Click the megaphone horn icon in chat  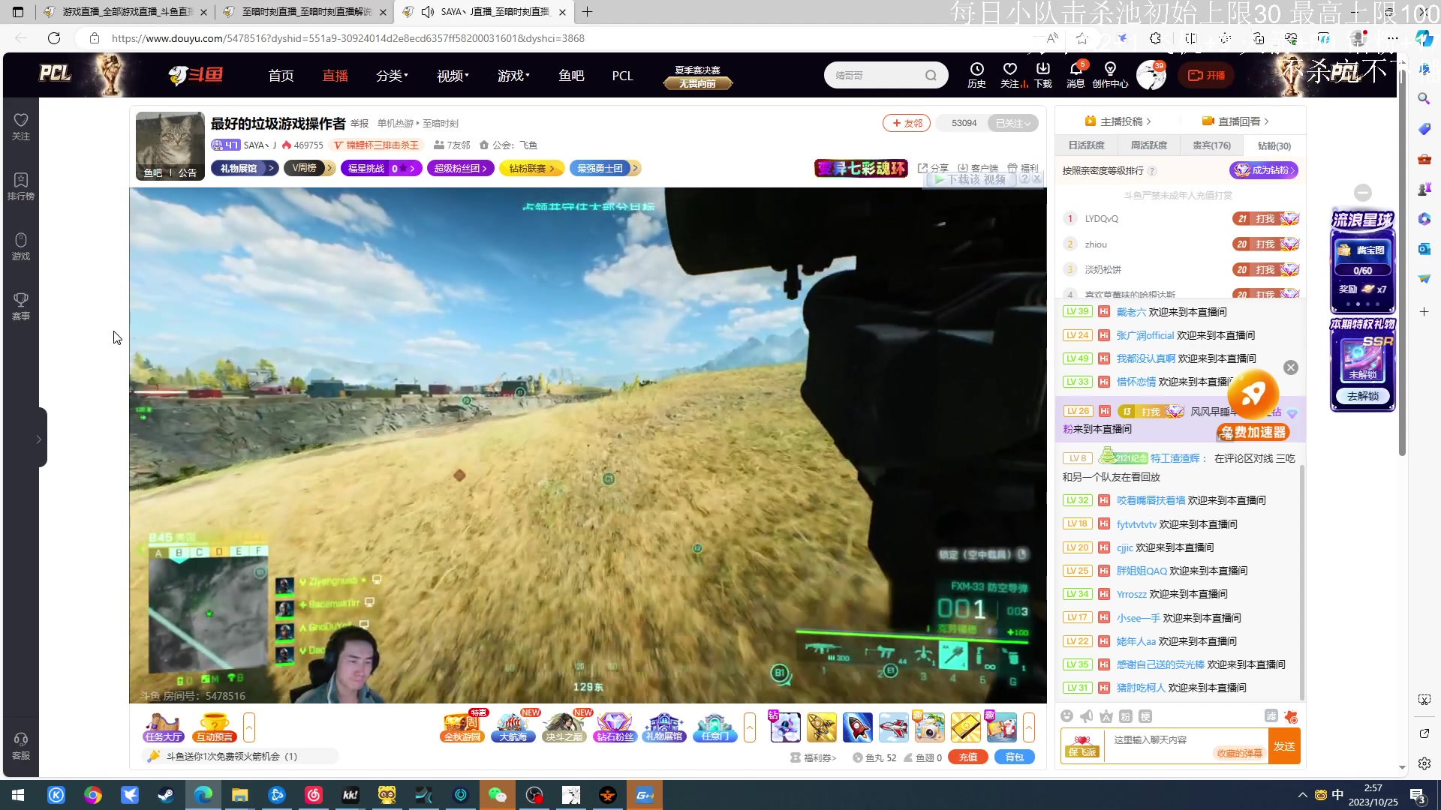(x=1086, y=716)
